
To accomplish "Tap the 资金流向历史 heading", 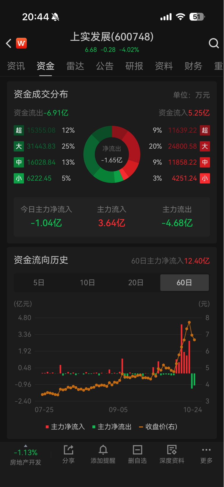I will pyautogui.click(x=41, y=260).
